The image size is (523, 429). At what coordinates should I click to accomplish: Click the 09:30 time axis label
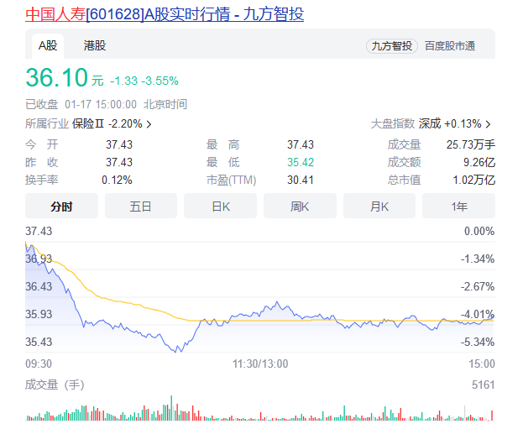tap(39, 364)
